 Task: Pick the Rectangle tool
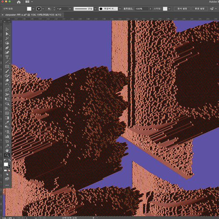tap(7, 67)
